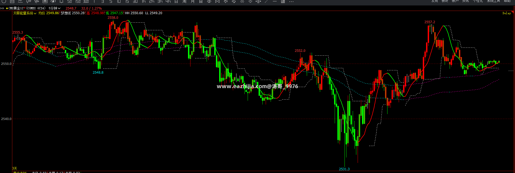
Task: Click the 均价 2549.86 indicator value
Action: [x=49, y=13]
